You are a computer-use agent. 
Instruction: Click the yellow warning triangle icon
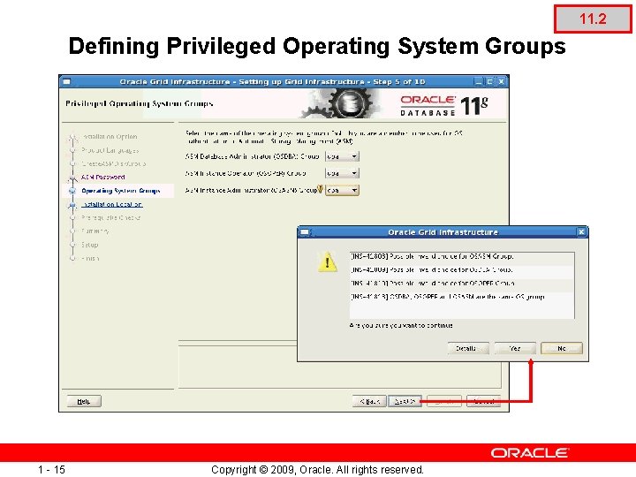(x=328, y=262)
